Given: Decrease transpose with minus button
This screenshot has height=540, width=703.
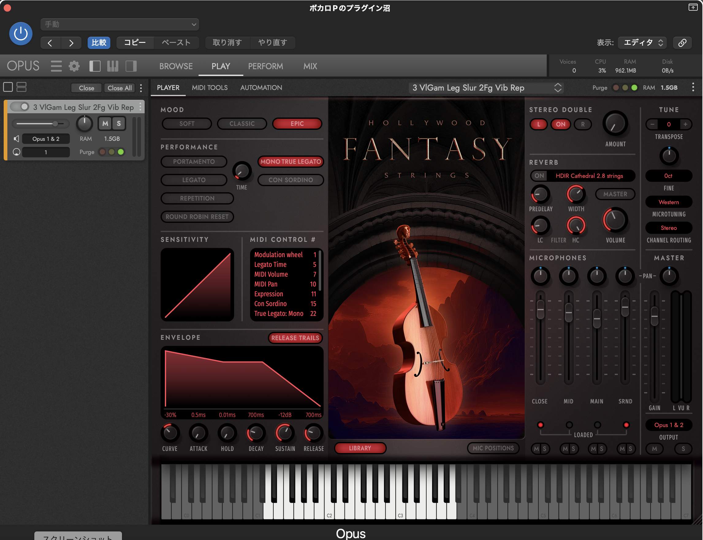Looking at the screenshot, I should click(x=652, y=124).
